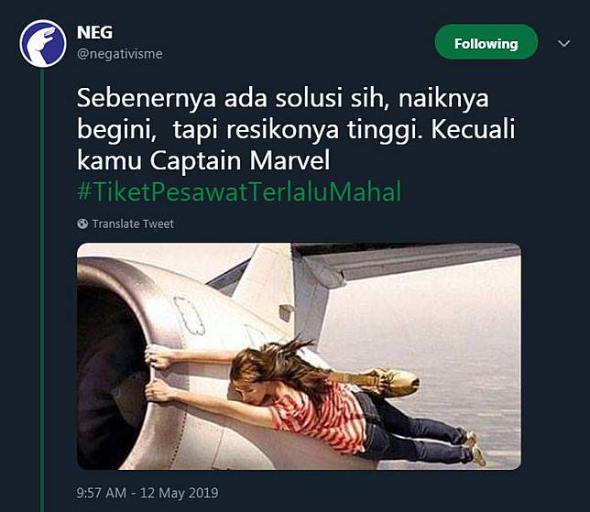590x512 pixels.
Task: Open the NEG display name profile link
Action: [x=94, y=32]
